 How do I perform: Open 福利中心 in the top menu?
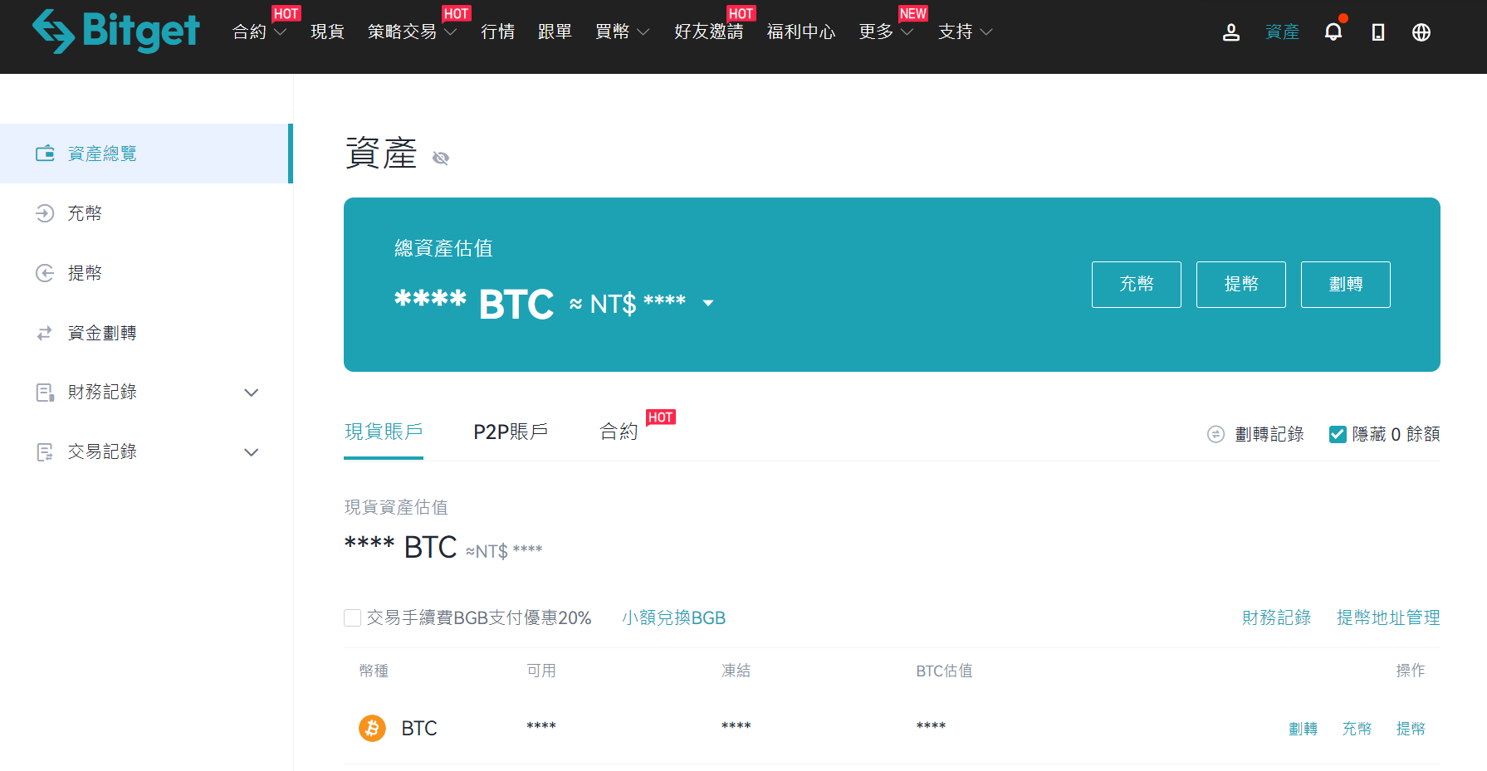(x=801, y=32)
